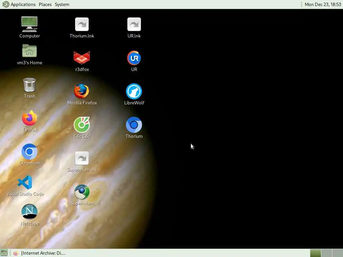Viewport: 343px width, 257px height.
Task: Select the Firefox desktop icon
Action: pyautogui.click(x=29, y=118)
